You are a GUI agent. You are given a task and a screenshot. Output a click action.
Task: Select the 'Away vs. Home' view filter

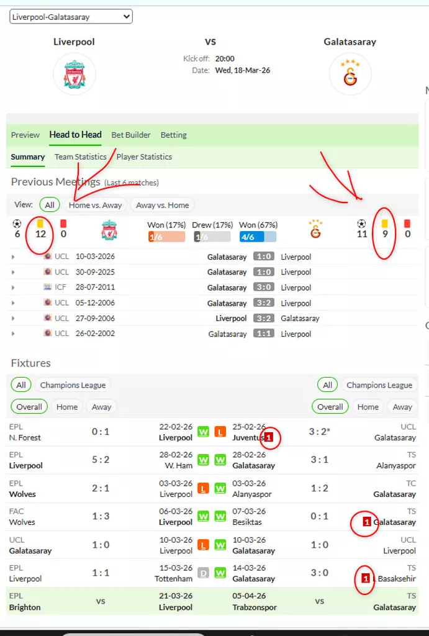click(162, 205)
